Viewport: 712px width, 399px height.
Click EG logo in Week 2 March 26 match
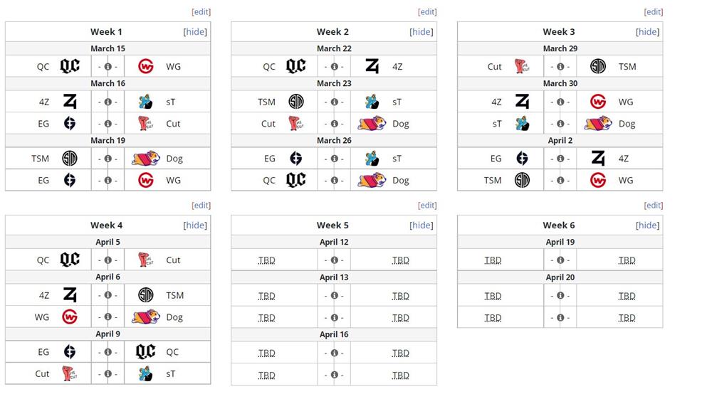pyautogui.click(x=295, y=159)
